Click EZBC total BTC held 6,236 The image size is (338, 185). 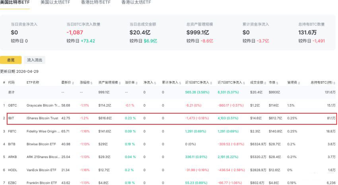(331, 183)
